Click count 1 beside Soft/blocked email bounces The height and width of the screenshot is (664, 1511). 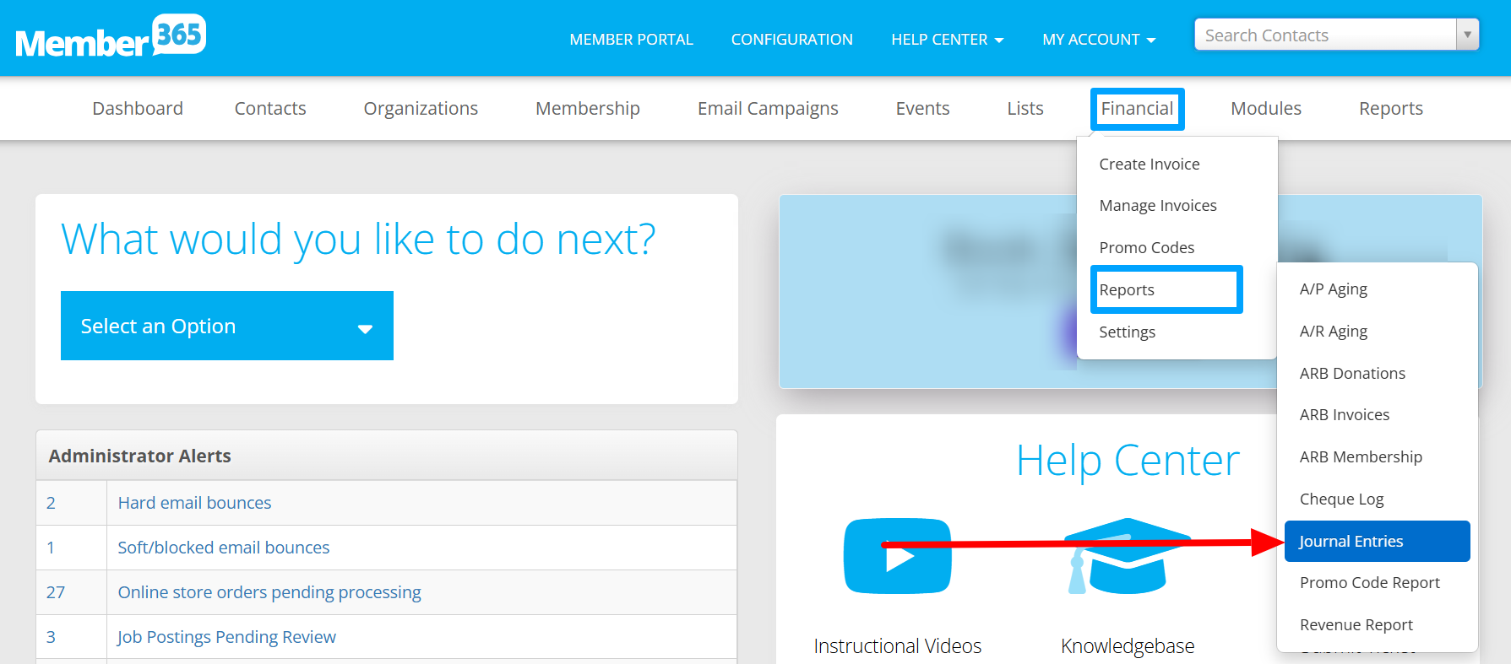click(x=51, y=548)
